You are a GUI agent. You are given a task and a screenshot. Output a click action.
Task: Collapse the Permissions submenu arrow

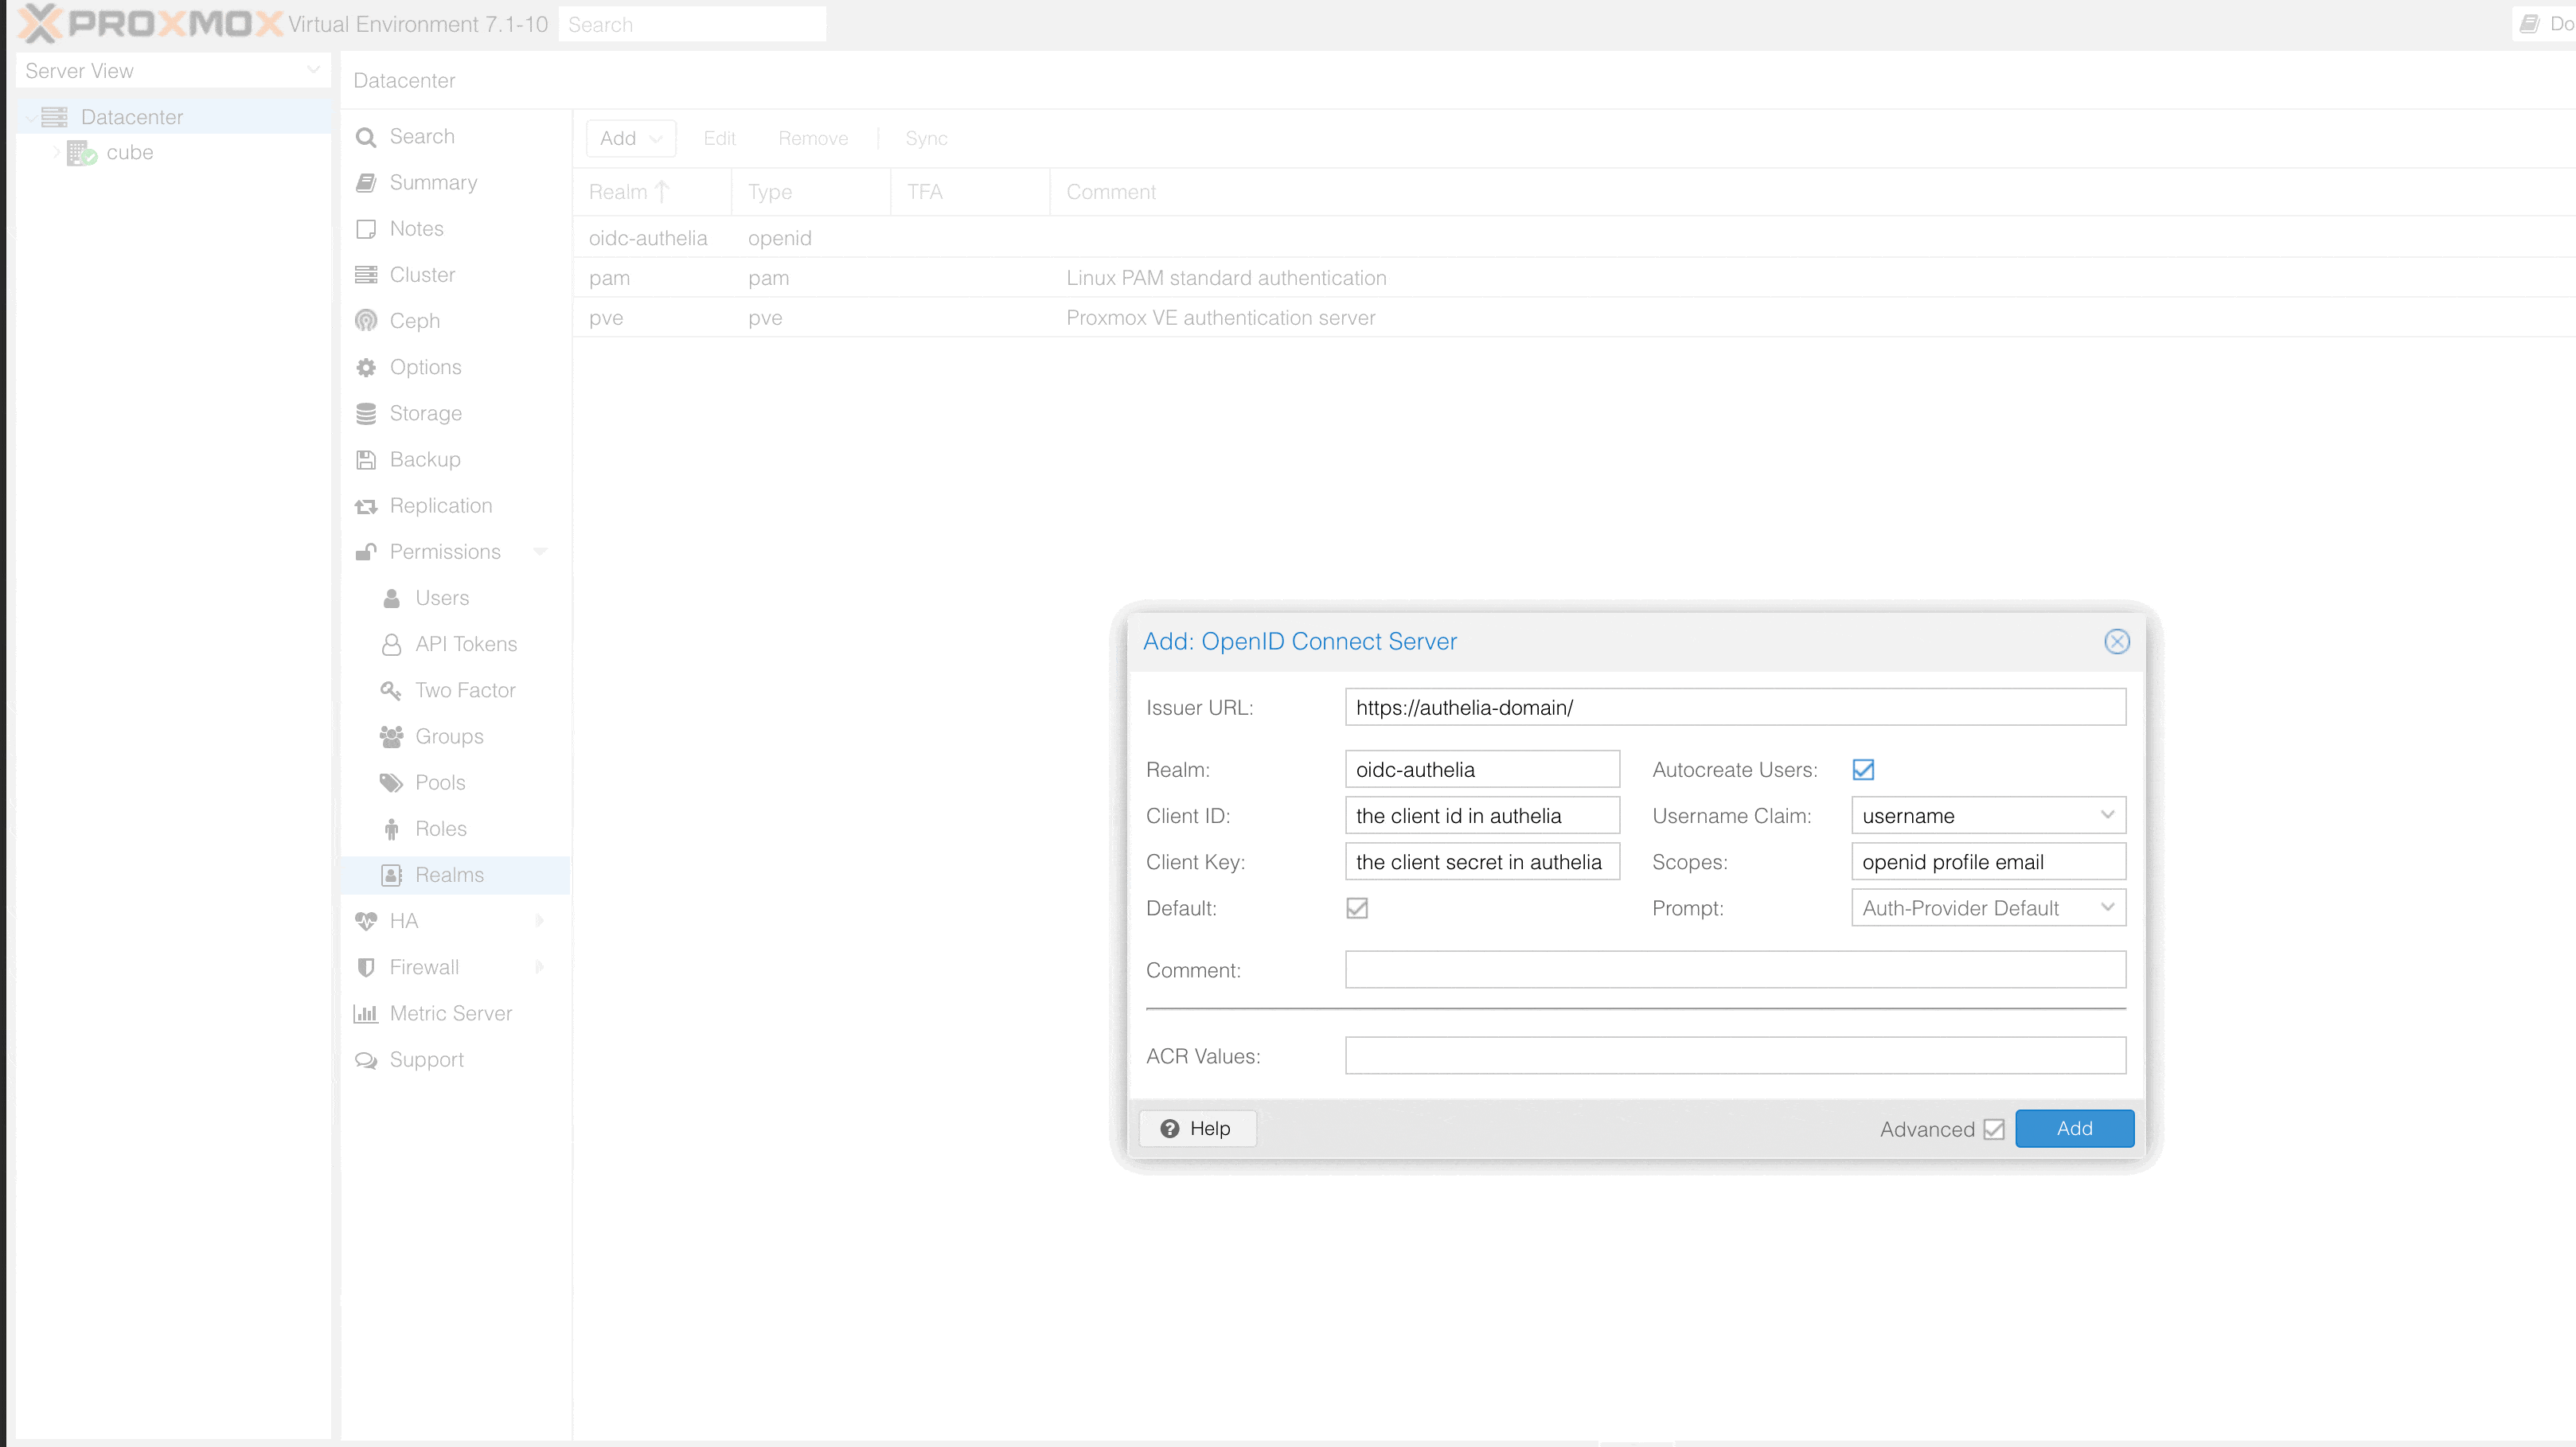(540, 551)
